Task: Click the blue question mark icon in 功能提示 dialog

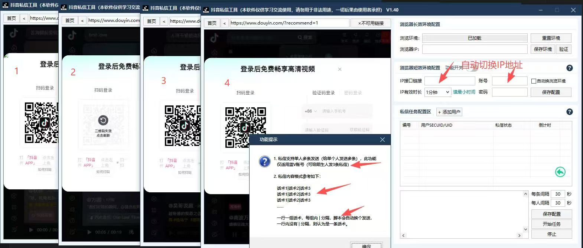Action: pos(264,161)
